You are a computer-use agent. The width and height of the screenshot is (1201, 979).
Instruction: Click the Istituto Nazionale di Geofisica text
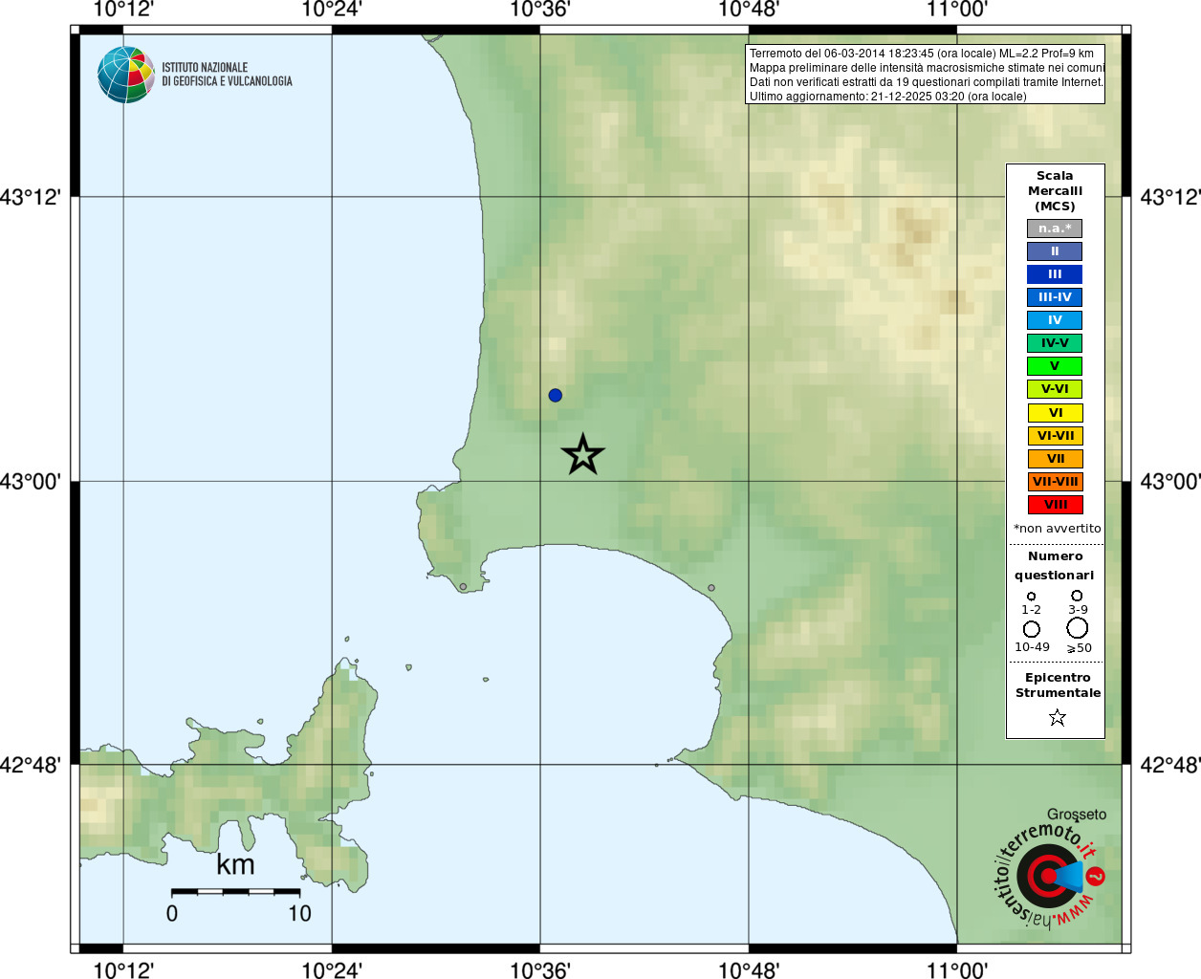(227, 75)
